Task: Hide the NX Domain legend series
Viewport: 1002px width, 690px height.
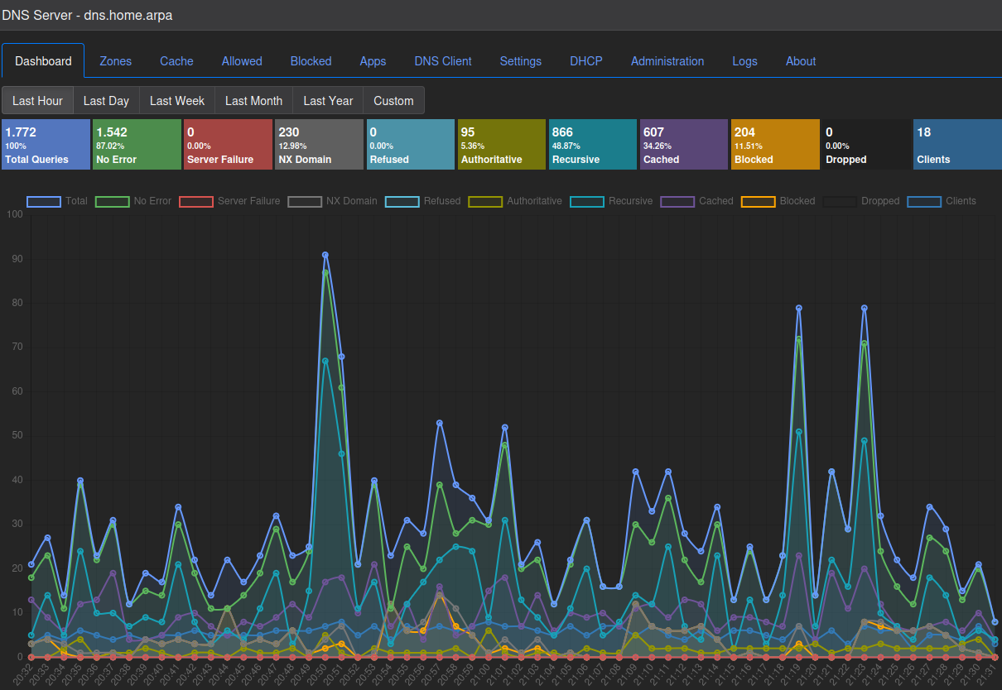Action: [332, 201]
